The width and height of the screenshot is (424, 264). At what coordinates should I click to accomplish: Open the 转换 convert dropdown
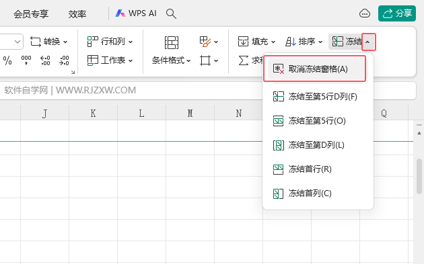(x=48, y=42)
